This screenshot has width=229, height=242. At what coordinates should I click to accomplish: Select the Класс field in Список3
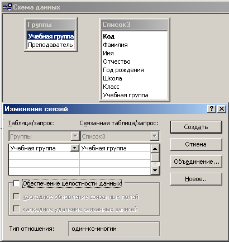tap(111, 87)
